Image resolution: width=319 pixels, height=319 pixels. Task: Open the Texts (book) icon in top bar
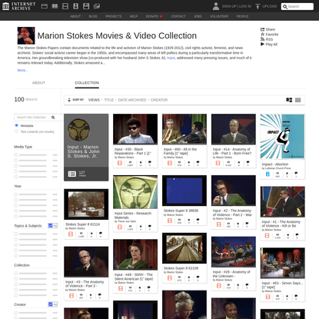coord(55,6)
